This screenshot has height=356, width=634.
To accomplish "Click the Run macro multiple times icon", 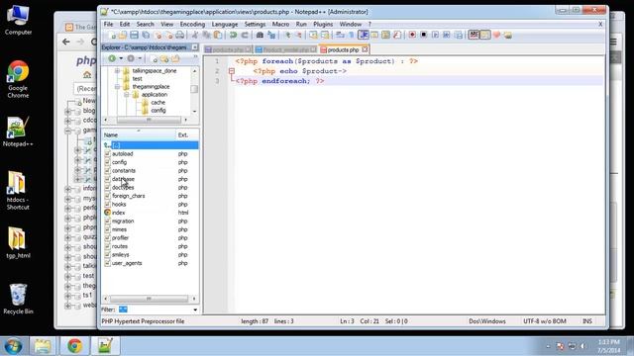I will (447, 36).
